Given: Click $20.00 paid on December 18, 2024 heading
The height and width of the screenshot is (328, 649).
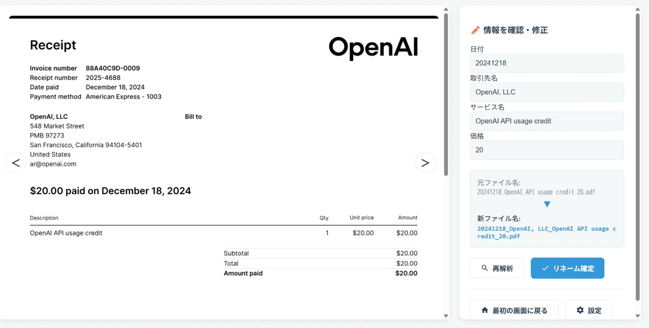Looking at the screenshot, I should point(110,191).
